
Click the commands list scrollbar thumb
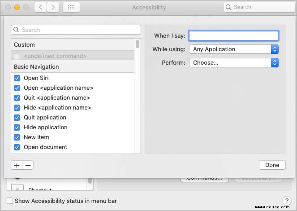pos(138,44)
